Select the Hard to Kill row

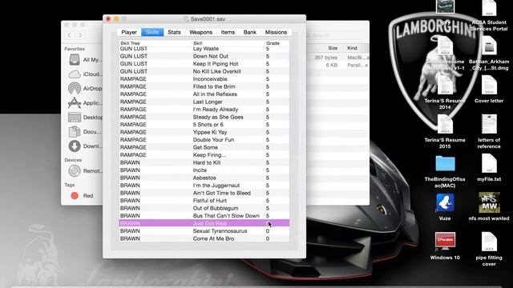204,162
